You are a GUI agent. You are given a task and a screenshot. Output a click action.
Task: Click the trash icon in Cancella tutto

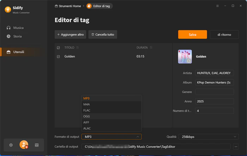93,34
